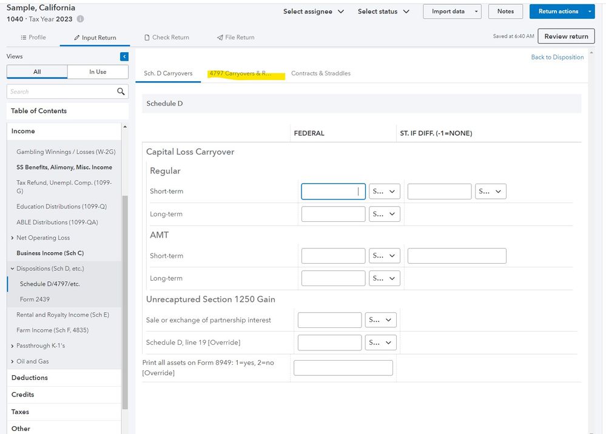Collapse Dispositions (Sch D, etc.) tree item

12,269
